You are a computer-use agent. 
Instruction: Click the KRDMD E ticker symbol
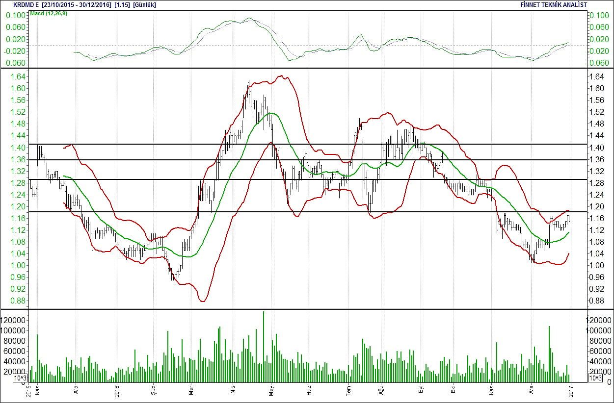[x=26, y=4]
